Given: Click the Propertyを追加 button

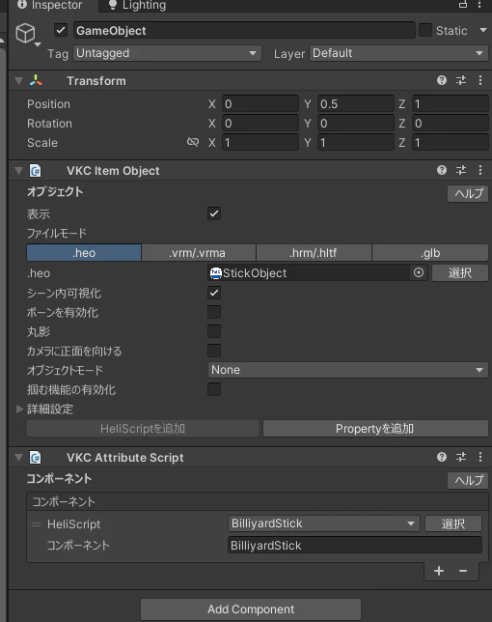Looking at the screenshot, I should pos(375,429).
